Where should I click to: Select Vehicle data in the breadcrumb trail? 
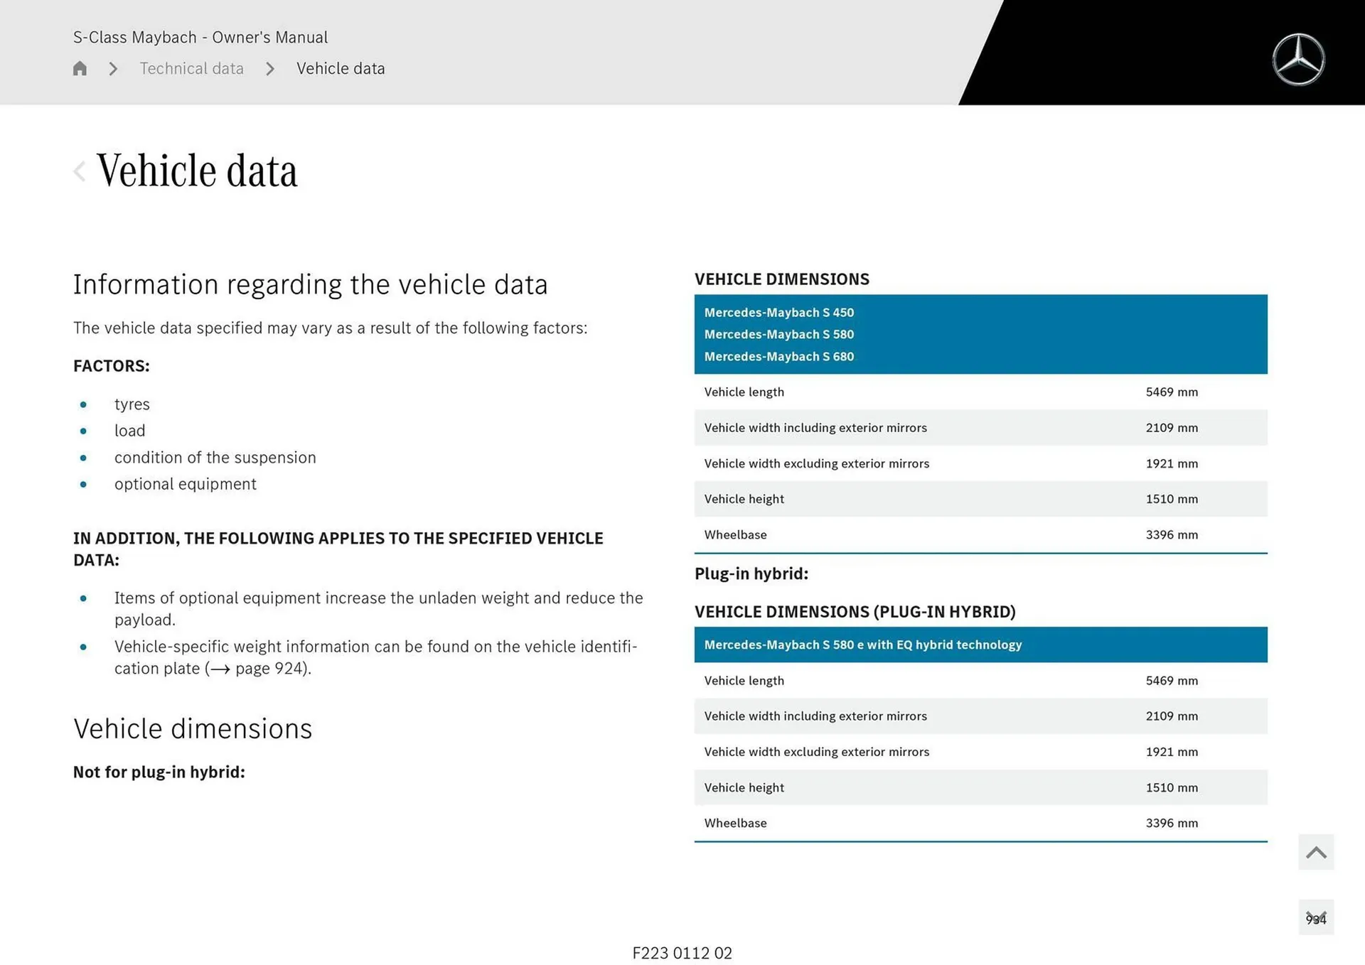[x=341, y=68]
